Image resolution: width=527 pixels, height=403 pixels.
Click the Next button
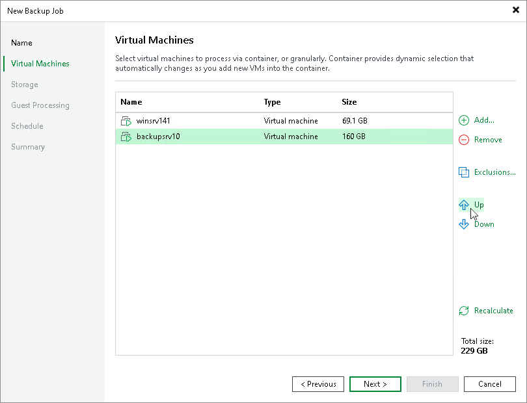click(375, 384)
